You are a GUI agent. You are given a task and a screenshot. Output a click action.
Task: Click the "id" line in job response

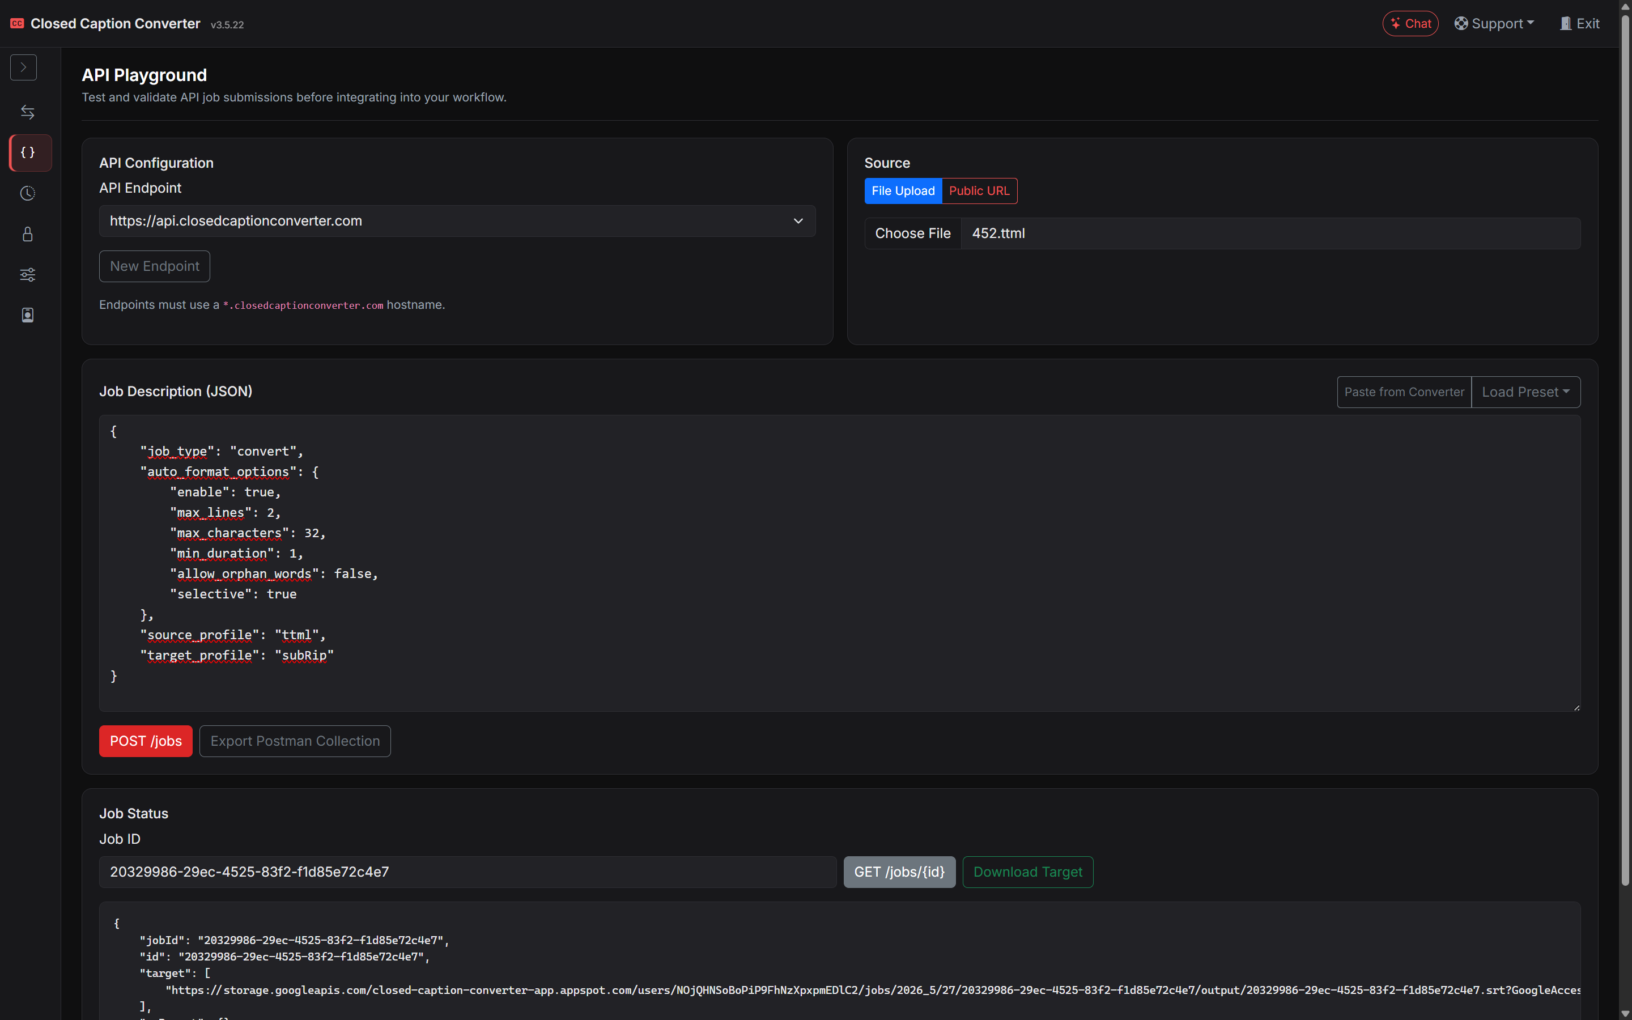point(284,957)
